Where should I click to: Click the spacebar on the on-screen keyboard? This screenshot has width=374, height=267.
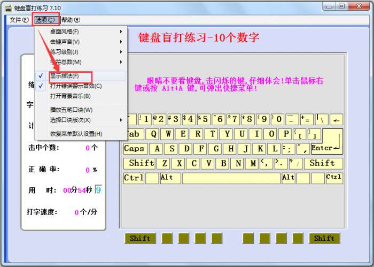pos(231,178)
